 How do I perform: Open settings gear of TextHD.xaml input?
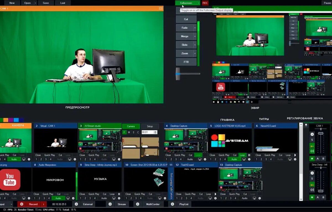[215, 198]
